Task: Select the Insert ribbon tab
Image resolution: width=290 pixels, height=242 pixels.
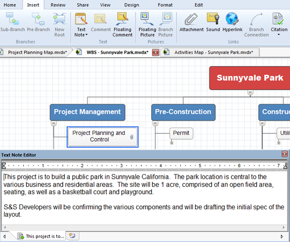Action: tap(33, 5)
